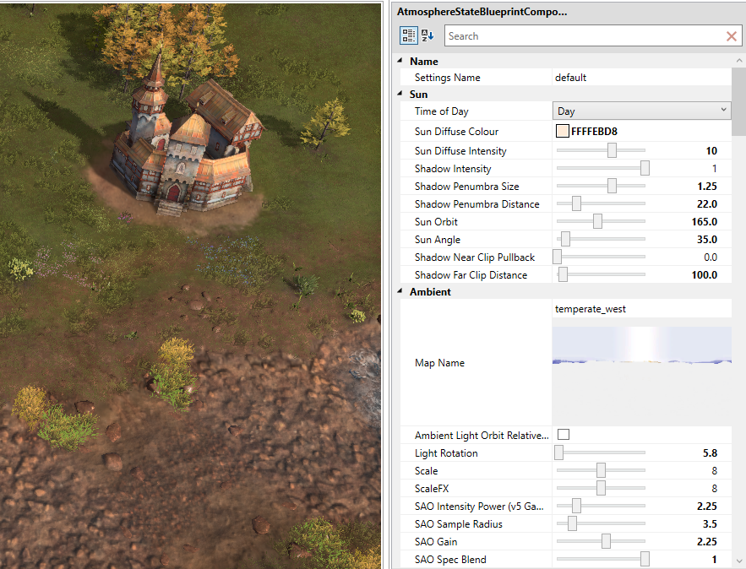The width and height of the screenshot is (746, 569).
Task: Click the SAO Spec Blend slider
Action: pyautogui.click(x=601, y=559)
